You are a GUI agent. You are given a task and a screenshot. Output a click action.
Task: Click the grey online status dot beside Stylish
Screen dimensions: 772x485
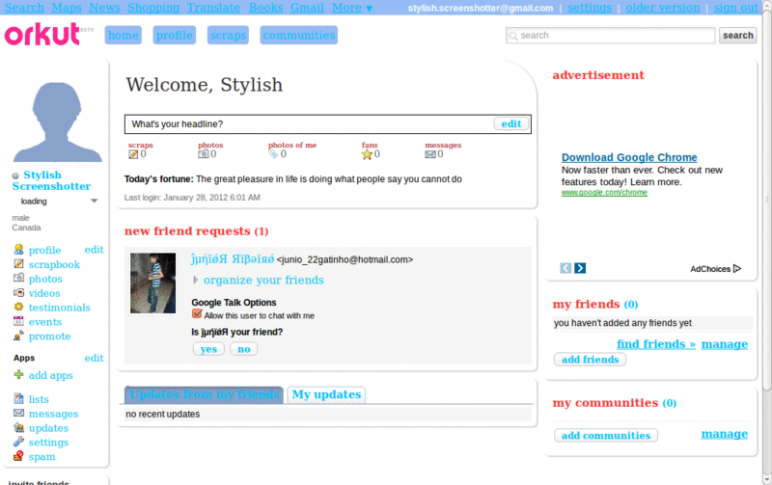coord(15,175)
